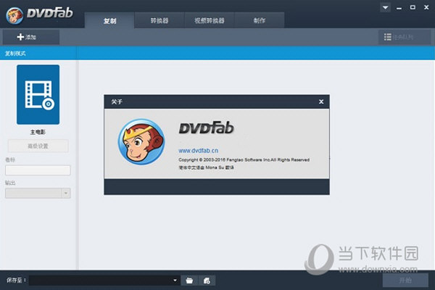Open the 复制 tab
Image resolution: width=435 pixels, height=290 pixels.
[109, 20]
